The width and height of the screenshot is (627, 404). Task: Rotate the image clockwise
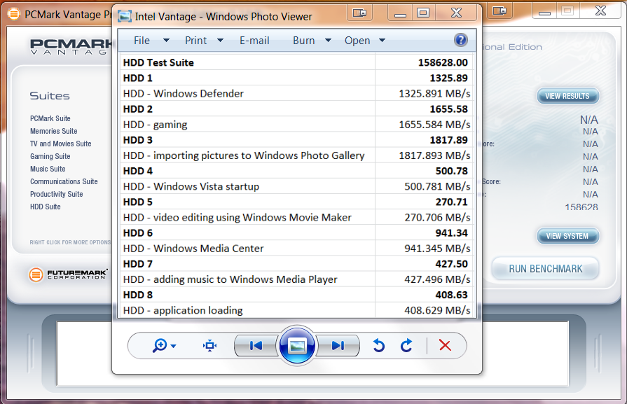pos(406,345)
